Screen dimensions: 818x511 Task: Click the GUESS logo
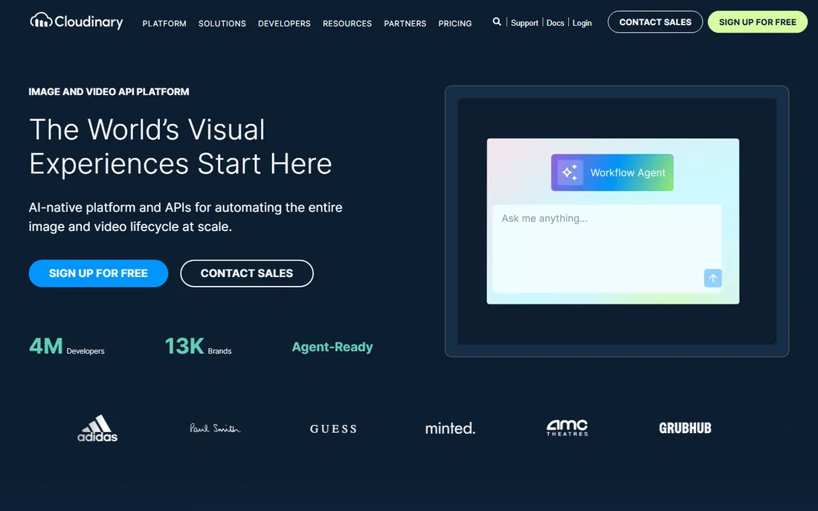(333, 429)
